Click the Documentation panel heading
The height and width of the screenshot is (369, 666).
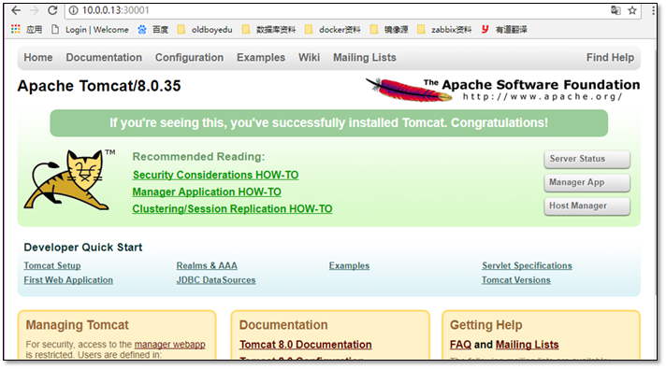pyautogui.click(x=283, y=325)
